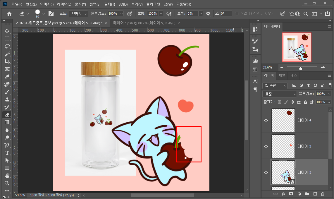Select the Eraser tool in toolbox
Viewport: 334px width, 199px height.
click(x=7, y=115)
